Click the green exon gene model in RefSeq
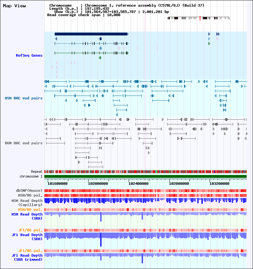The height and width of the screenshot is (269, 253). [x=92, y=53]
